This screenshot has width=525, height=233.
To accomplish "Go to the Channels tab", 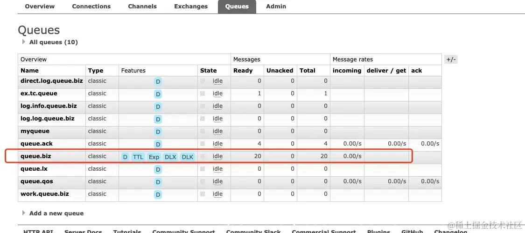I will coord(142,7).
